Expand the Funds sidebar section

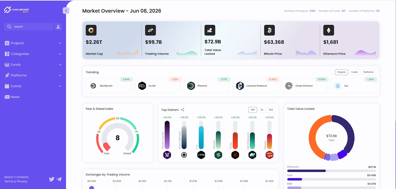coord(33,65)
